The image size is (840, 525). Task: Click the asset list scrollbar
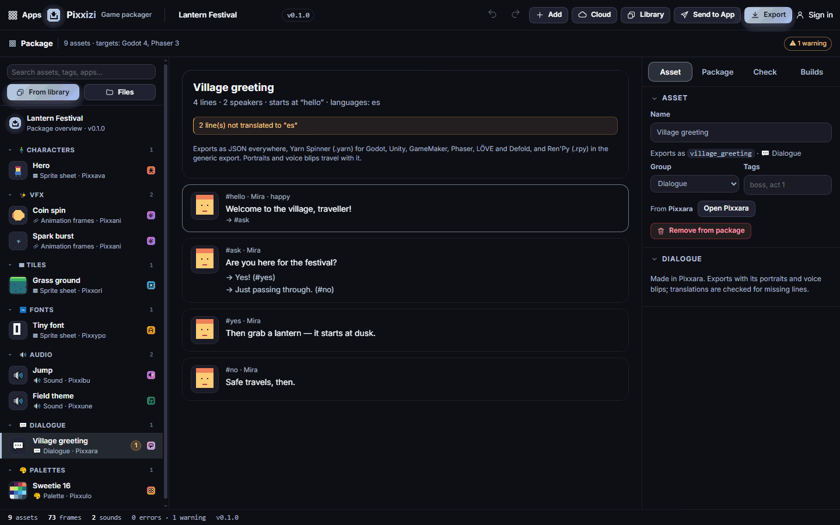coord(166,280)
